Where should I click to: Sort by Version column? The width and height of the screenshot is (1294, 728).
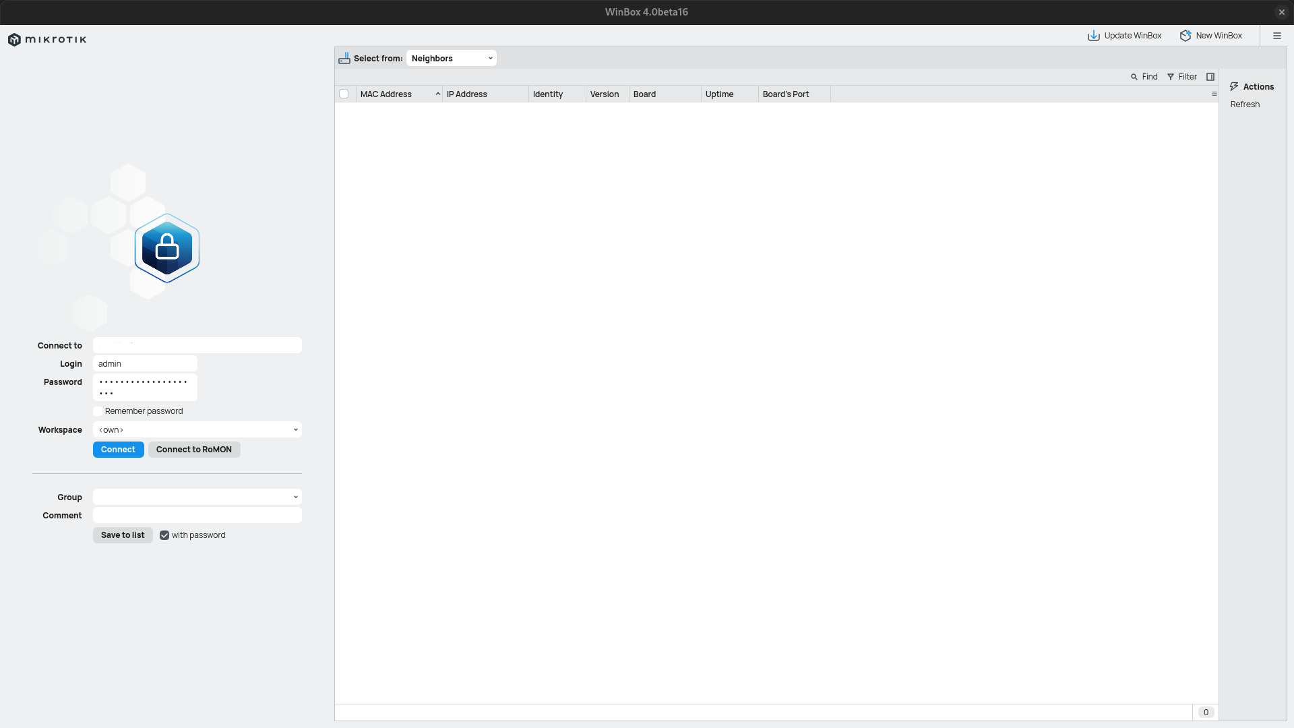[x=607, y=94]
